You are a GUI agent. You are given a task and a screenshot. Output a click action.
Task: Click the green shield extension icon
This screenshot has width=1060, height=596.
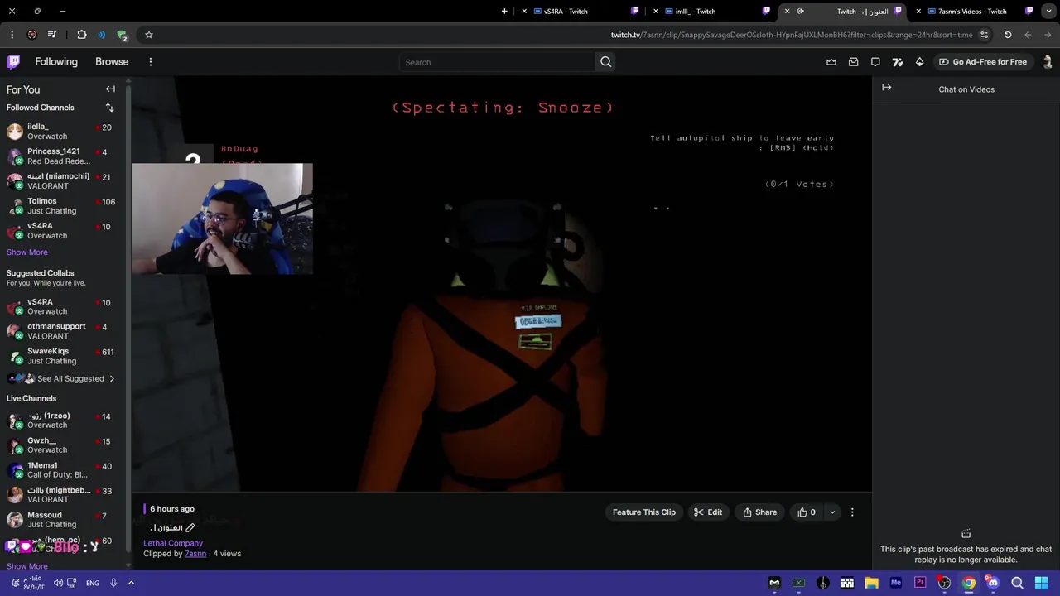click(122, 35)
